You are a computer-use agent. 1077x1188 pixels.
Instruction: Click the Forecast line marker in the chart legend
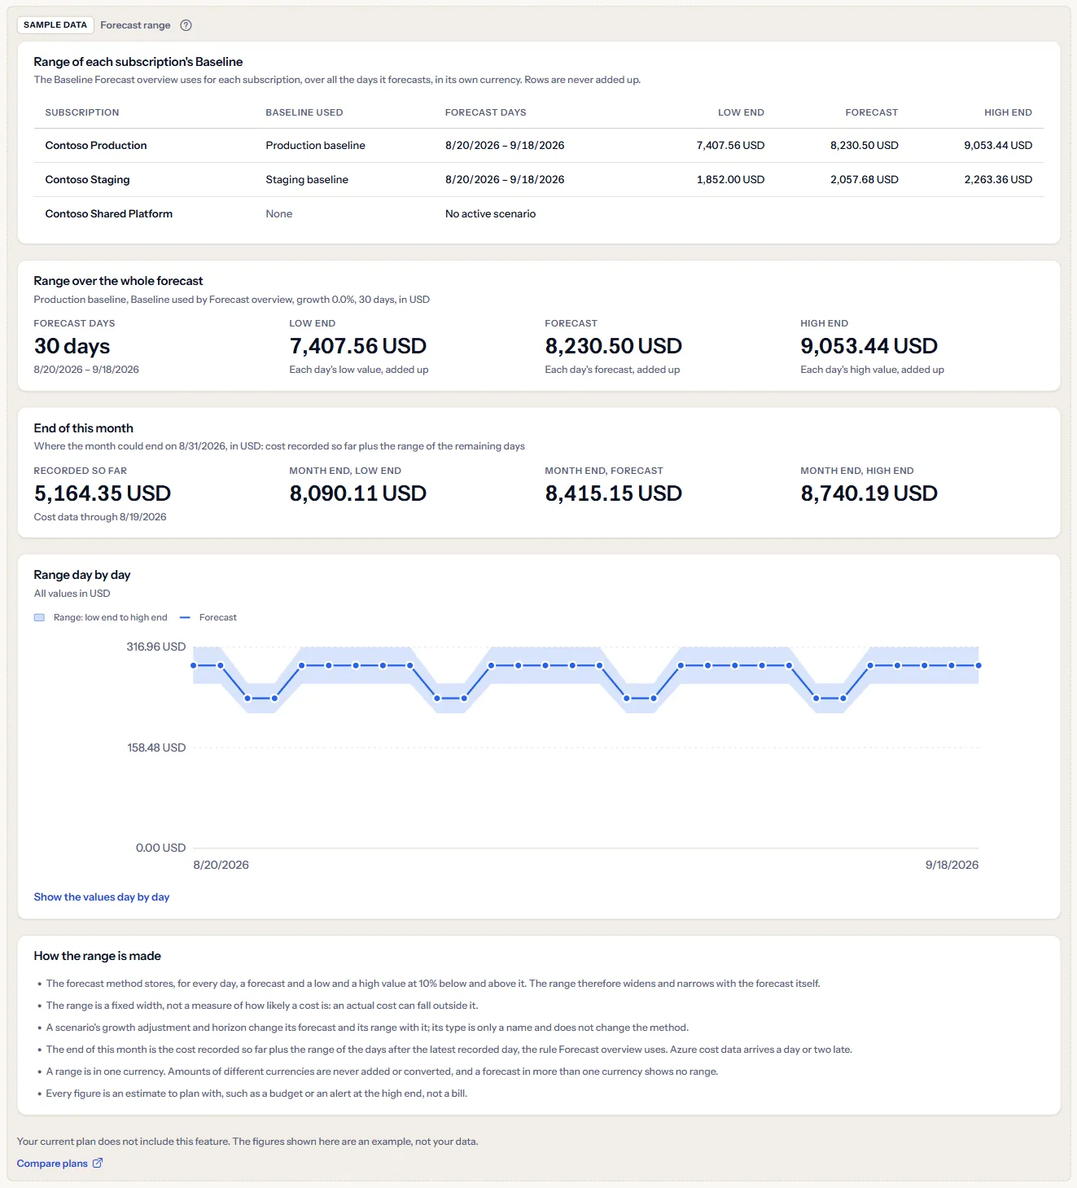click(185, 617)
